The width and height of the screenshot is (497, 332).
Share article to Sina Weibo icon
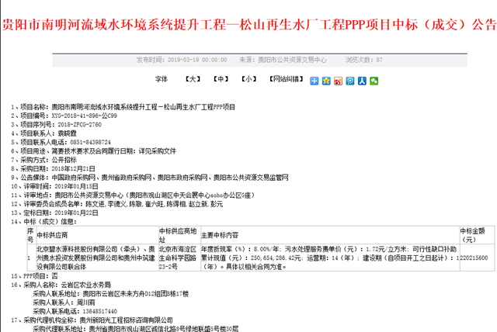339,80
